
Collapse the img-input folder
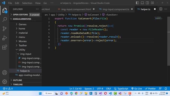25,54
